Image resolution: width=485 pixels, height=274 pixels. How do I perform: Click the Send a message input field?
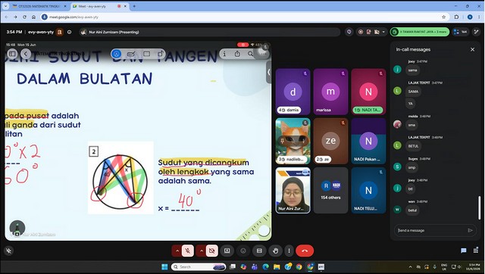[432, 230]
